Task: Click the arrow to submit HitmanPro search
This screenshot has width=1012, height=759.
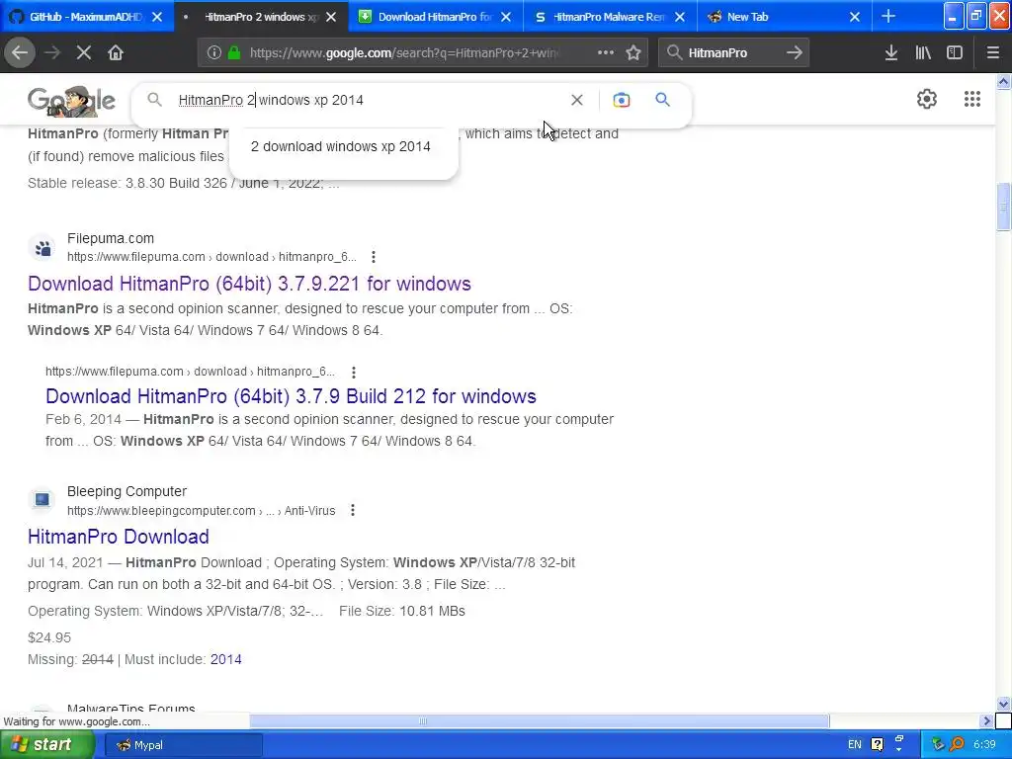Action: point(795,53)
